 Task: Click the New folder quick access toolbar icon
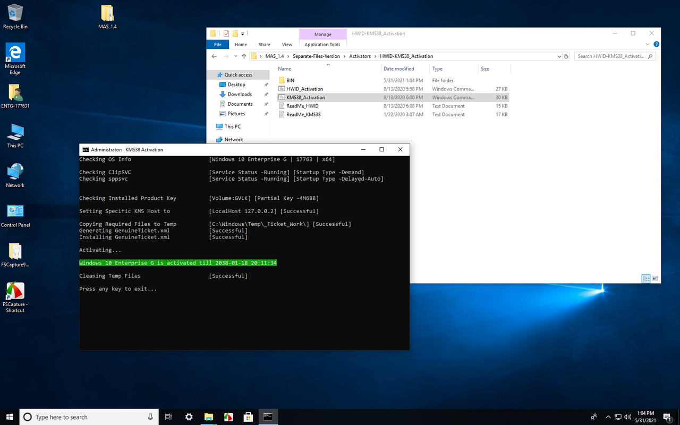tap(235, 33)
